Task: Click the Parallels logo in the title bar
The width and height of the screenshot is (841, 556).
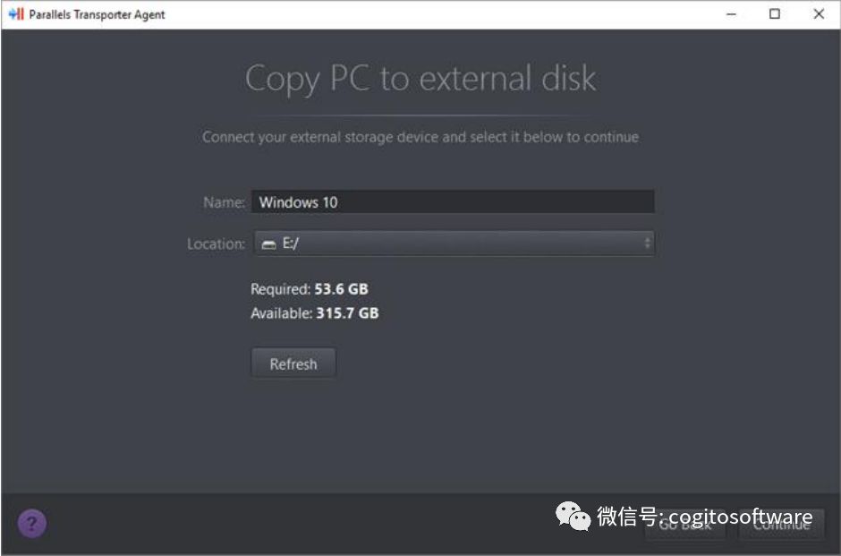Action: tap(17, 14)
